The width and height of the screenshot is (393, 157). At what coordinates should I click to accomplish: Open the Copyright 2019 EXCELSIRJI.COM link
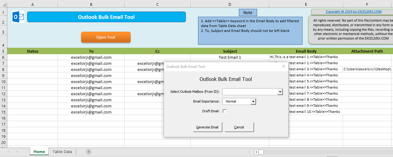click(353, 12)
